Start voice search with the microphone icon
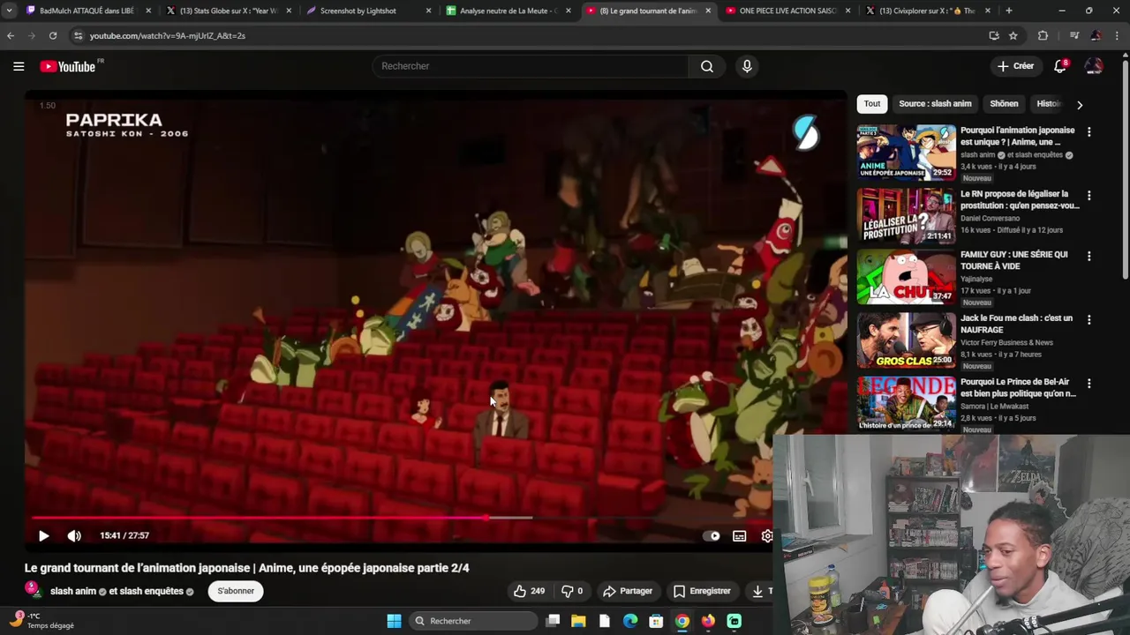This screenshot has height=635, width=1130. (x=747, y=66)
